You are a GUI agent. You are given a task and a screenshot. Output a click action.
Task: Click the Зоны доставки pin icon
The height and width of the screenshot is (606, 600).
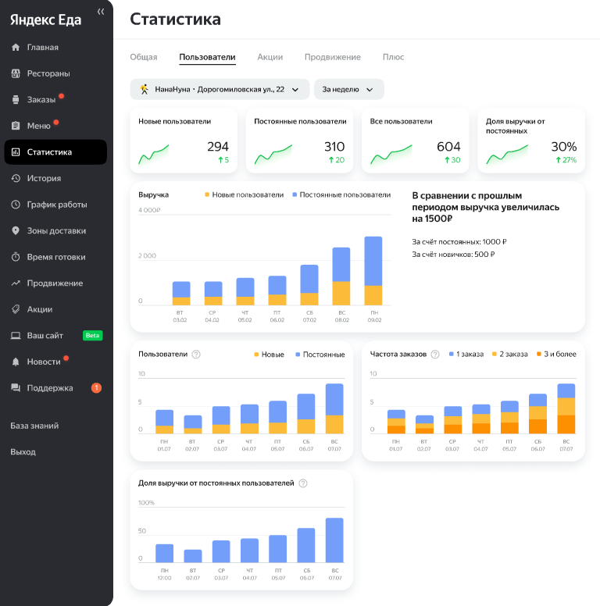16,230
